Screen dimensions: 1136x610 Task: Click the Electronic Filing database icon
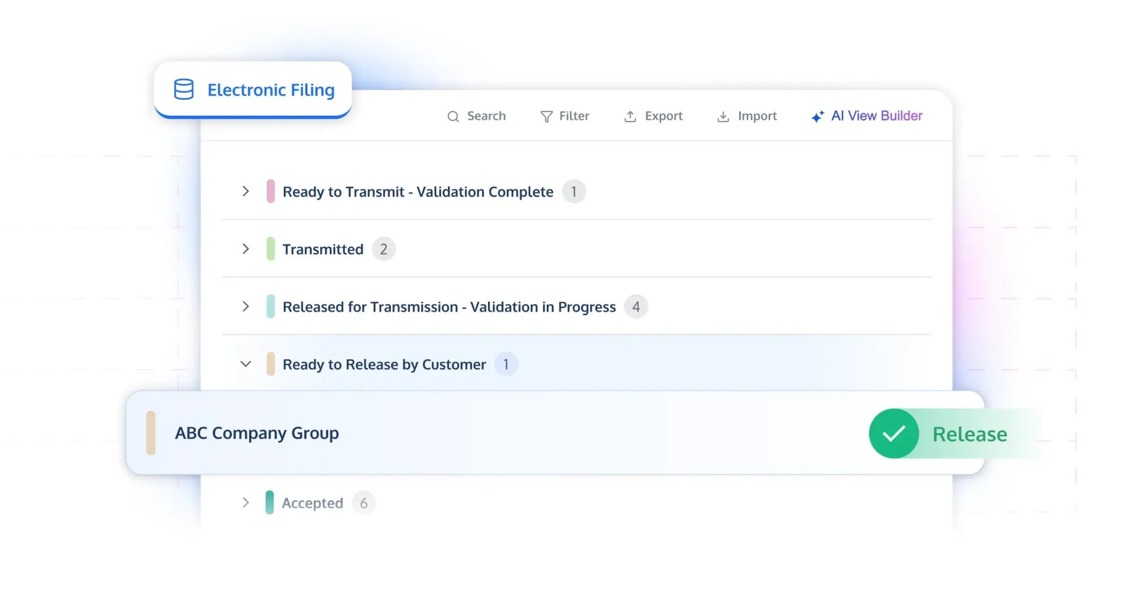click(183, 90)
